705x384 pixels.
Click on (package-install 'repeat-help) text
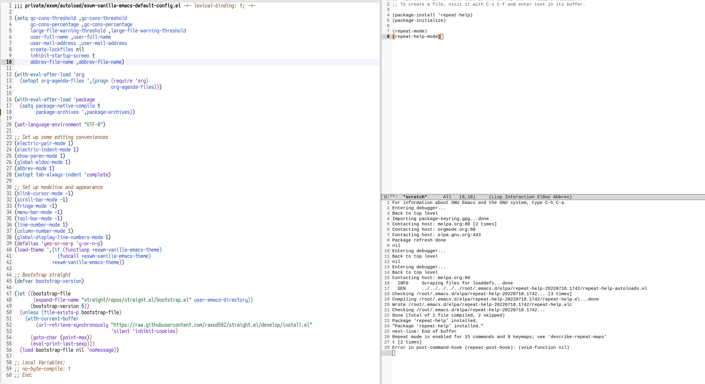[432, 15]
